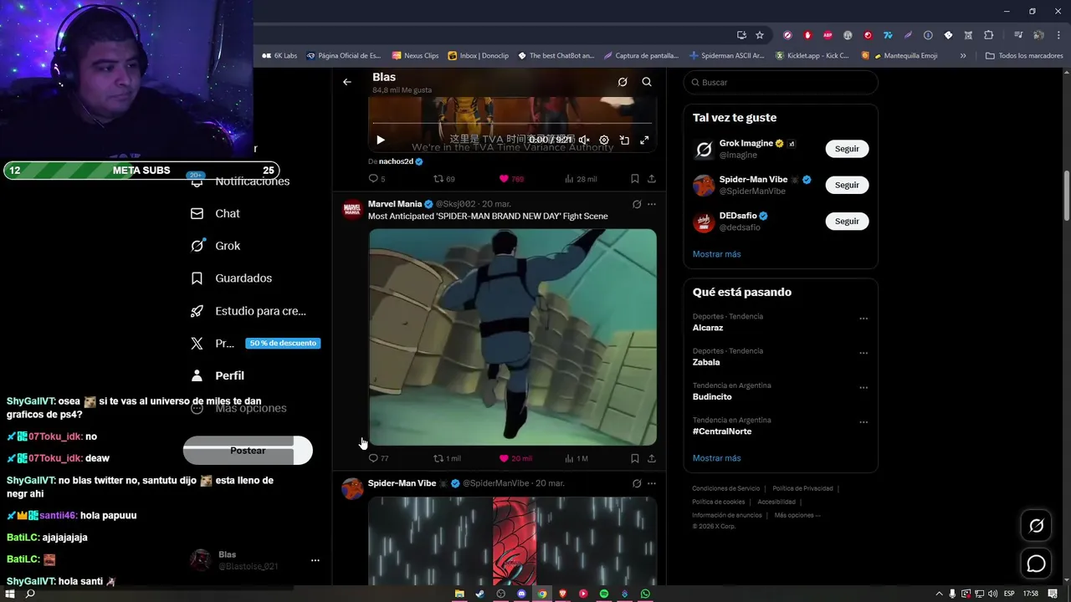
Task: Open Estudio para creadores in the sidebar
Action: click(248, 311)
